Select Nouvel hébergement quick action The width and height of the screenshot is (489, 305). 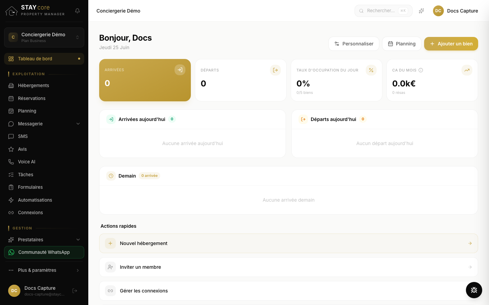click(289, 243)
